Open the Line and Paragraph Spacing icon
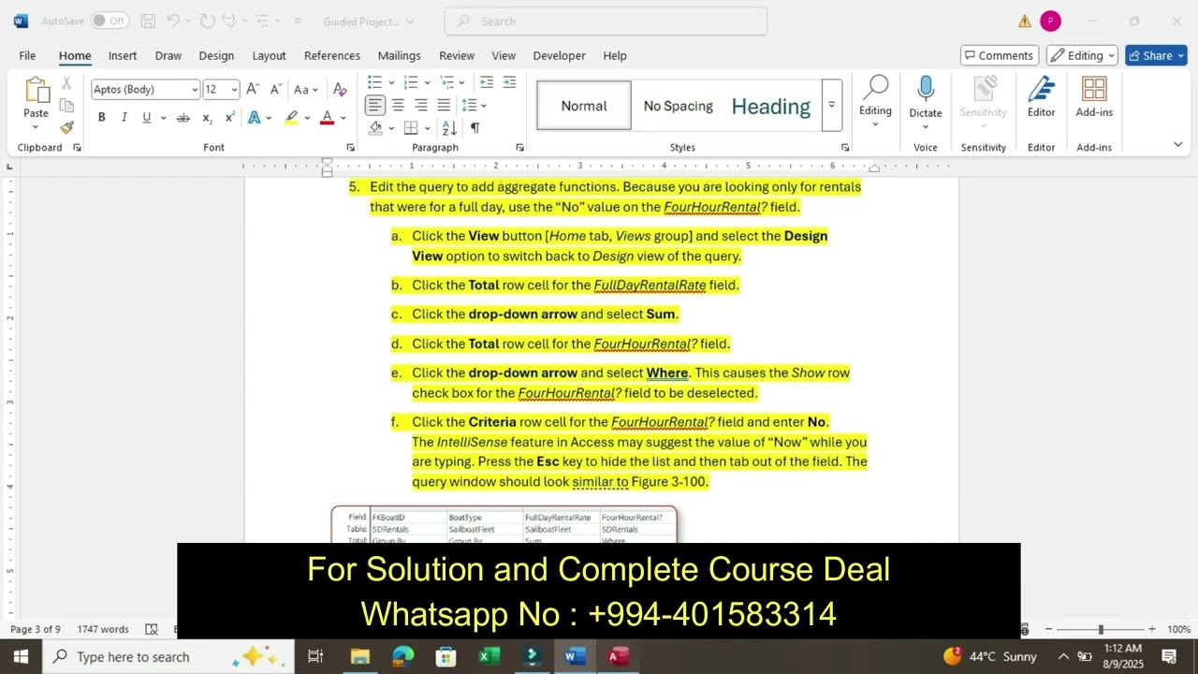Viewport: 1198px width, 674px height. [469, 105]
